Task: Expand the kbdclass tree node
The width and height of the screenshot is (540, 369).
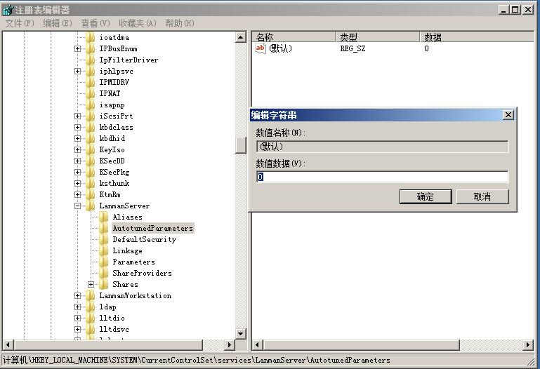Action: [77, 127]
